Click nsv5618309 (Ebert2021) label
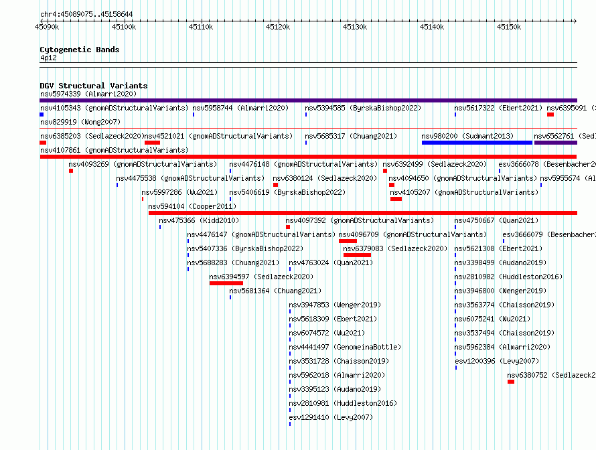This screenshot has height=450, width=596. (x=333, y=319)
